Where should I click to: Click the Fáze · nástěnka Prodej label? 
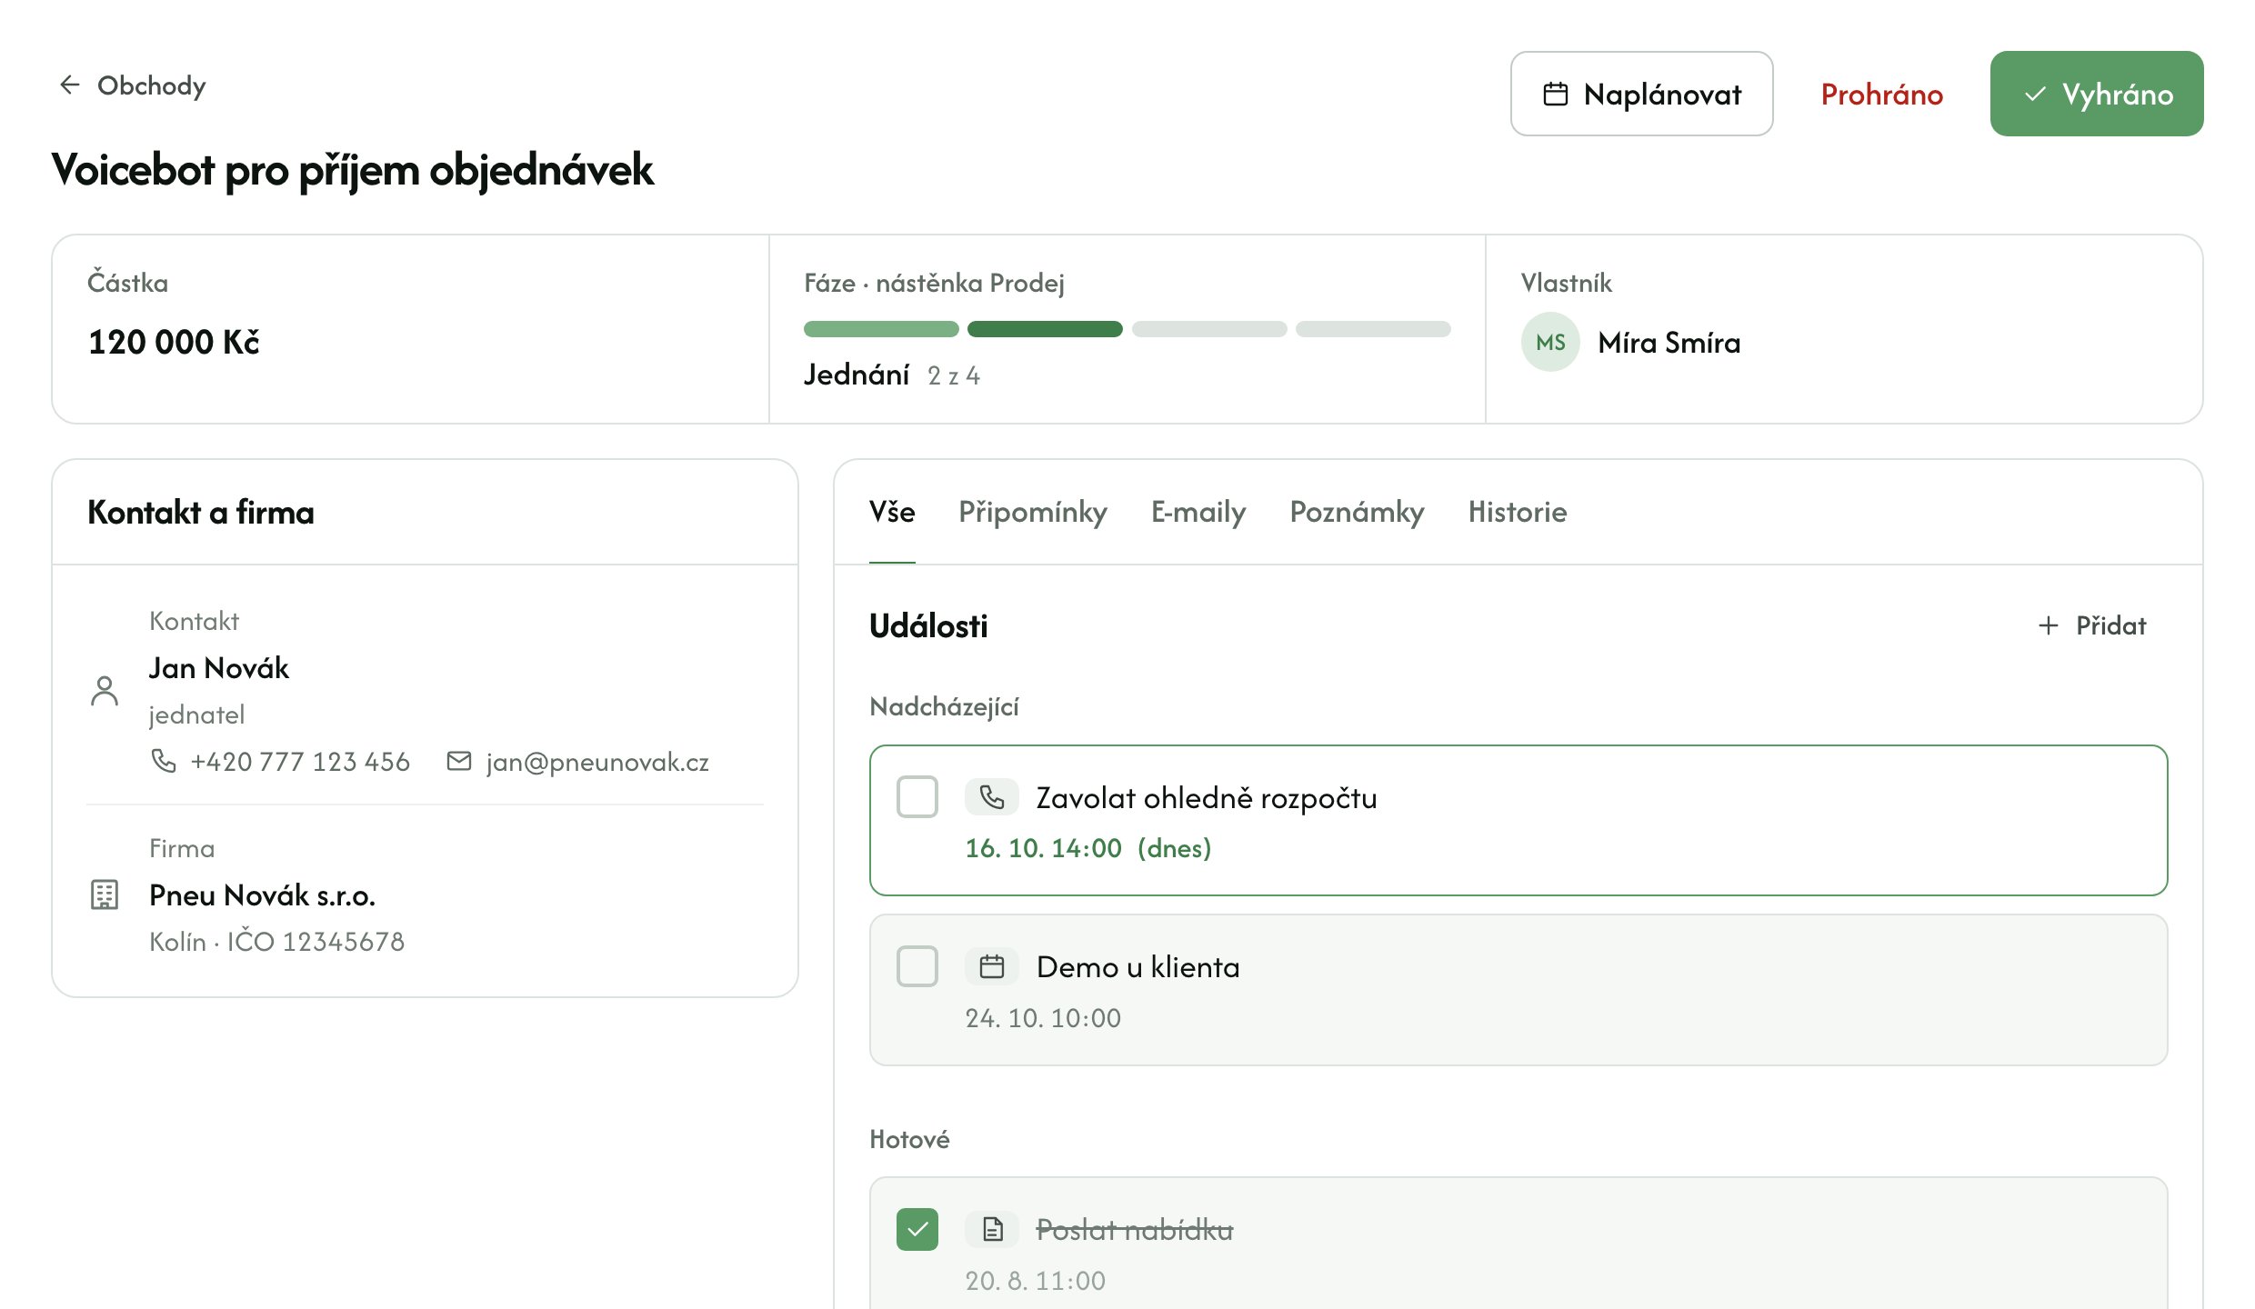coord(934,283)
